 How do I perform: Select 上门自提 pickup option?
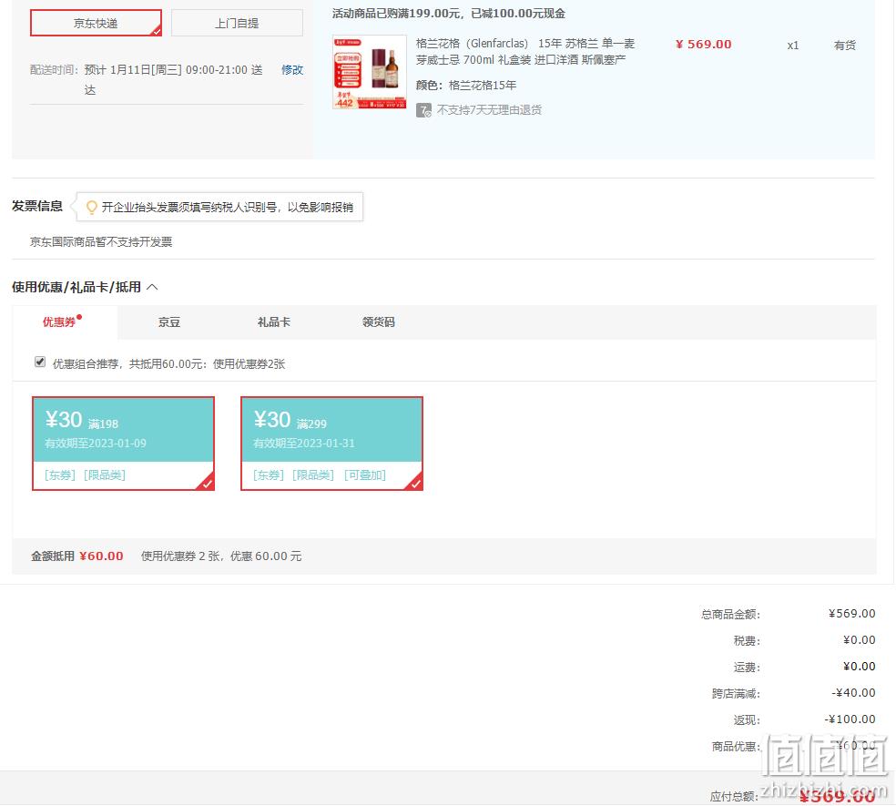[237, 23]
